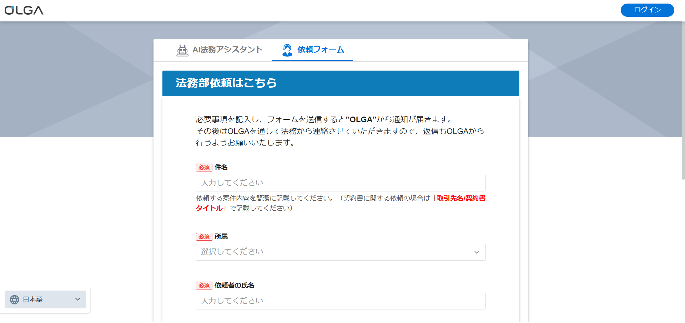The height and width of the screenshot is (323, 685).
Task: Open the 日本語 language dropdown
Action: click(x=45, y=299)
